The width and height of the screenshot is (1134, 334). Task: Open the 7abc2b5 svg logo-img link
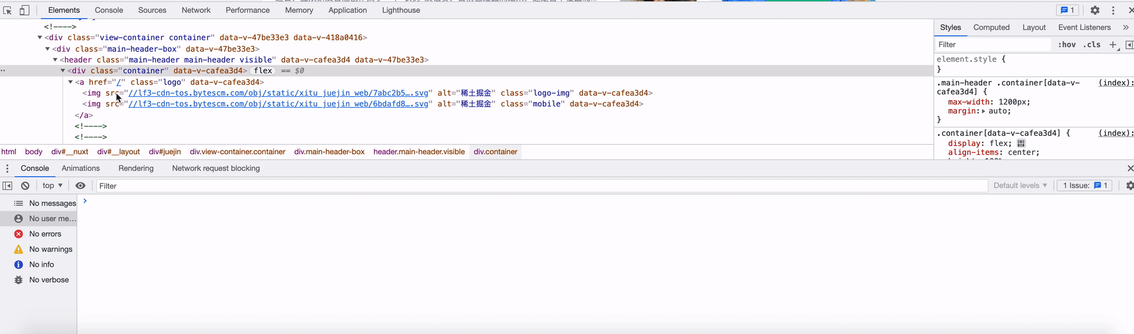(278, 93)
